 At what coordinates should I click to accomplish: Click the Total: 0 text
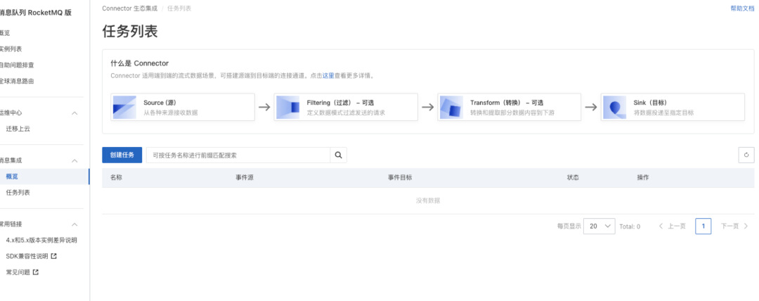point(630,226)
